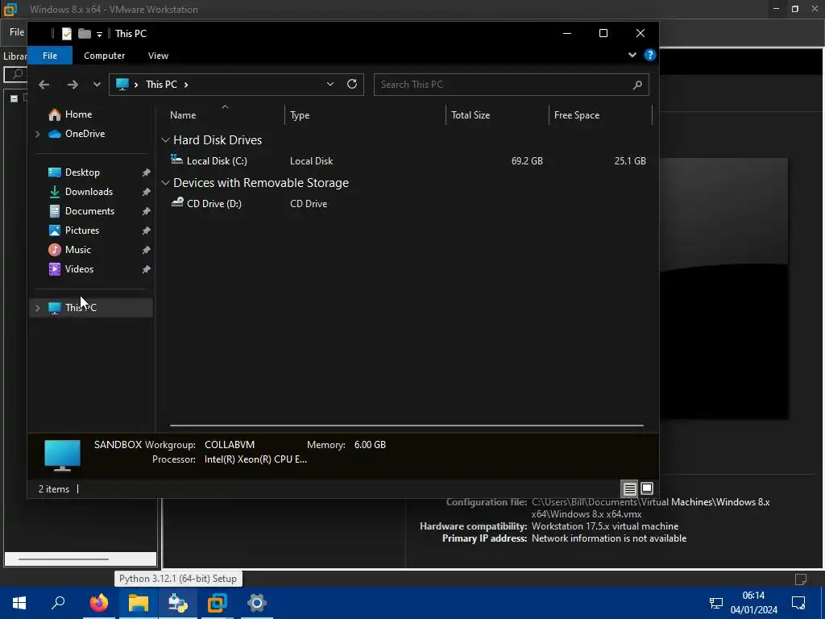Viewport: 825px width, 619px height.
Task: Open the Windows Start menu
Action: point(19,603)
